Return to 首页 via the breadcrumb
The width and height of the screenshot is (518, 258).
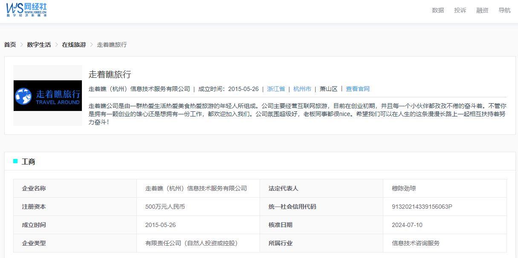coord(10,45)
